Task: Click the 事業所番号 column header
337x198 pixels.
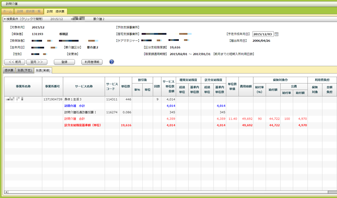Action: 52,86
